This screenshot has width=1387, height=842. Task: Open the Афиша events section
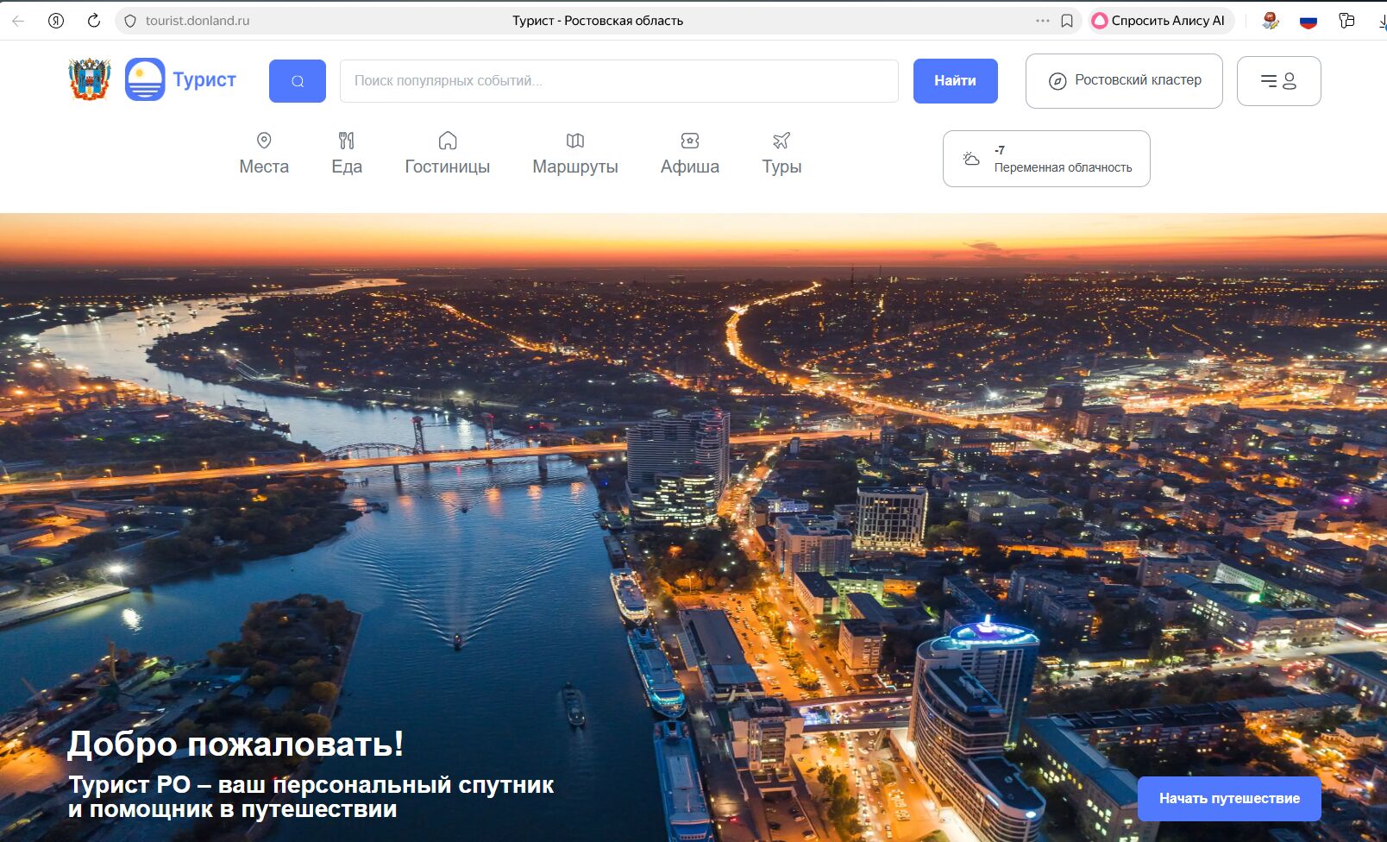pos(689,154)
